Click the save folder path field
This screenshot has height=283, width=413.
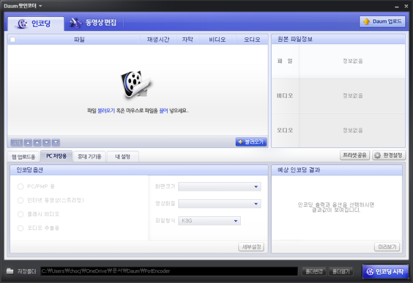(169, 271)
